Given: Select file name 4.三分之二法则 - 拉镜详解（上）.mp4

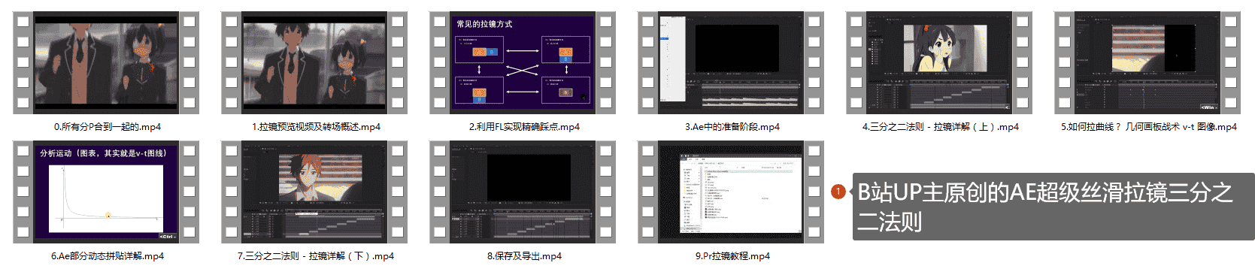Looking at the screenshot, I should 940,127.
